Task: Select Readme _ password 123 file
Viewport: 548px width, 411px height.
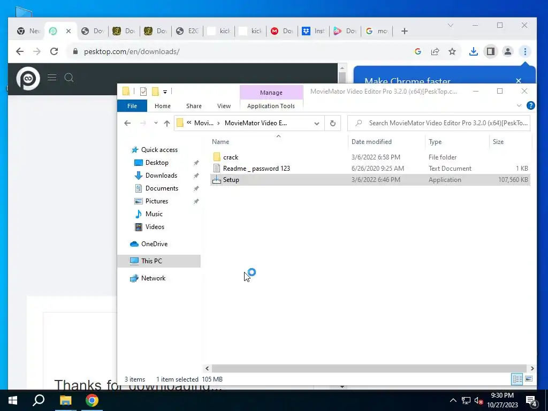Action: (256, 169)
